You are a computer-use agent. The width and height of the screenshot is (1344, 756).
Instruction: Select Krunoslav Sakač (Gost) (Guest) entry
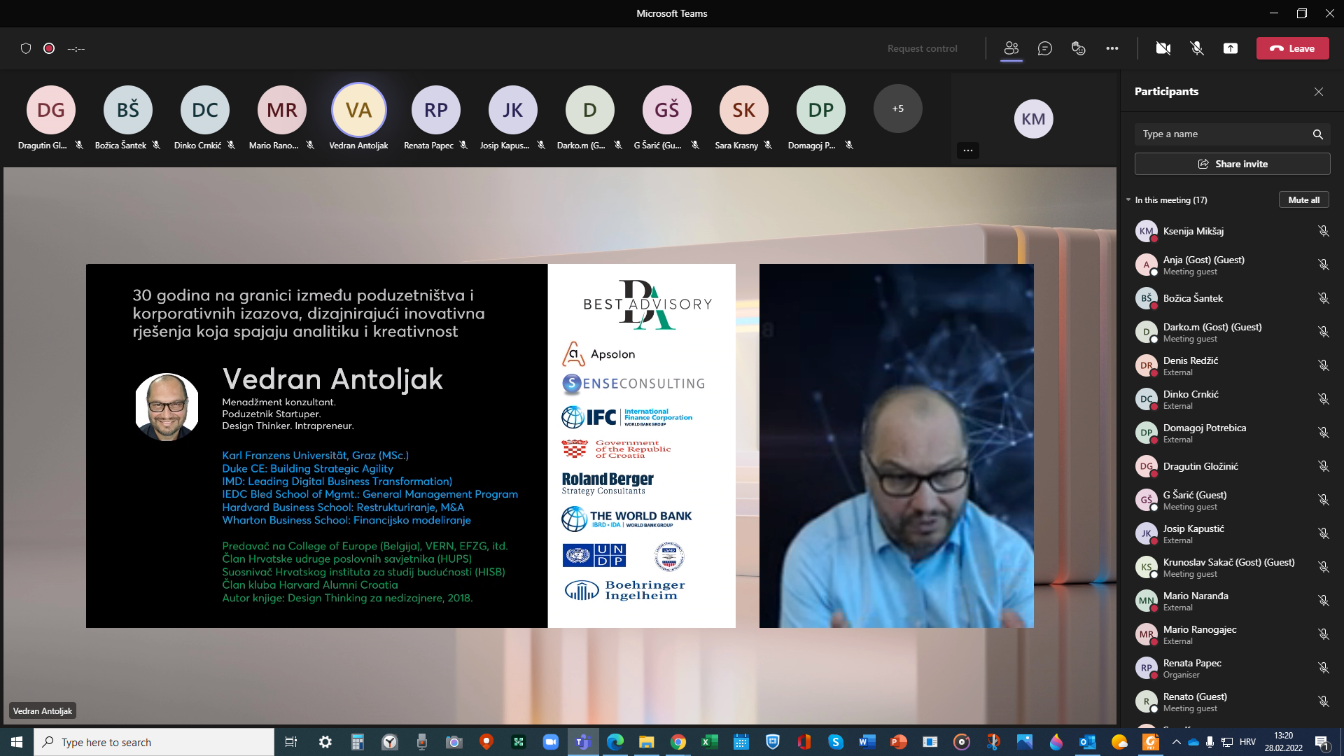click(1232, 567)
